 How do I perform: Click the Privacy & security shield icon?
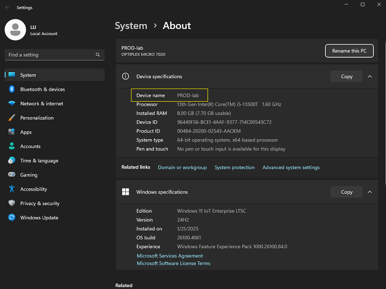pyautogui.click(x=12, y=203)
